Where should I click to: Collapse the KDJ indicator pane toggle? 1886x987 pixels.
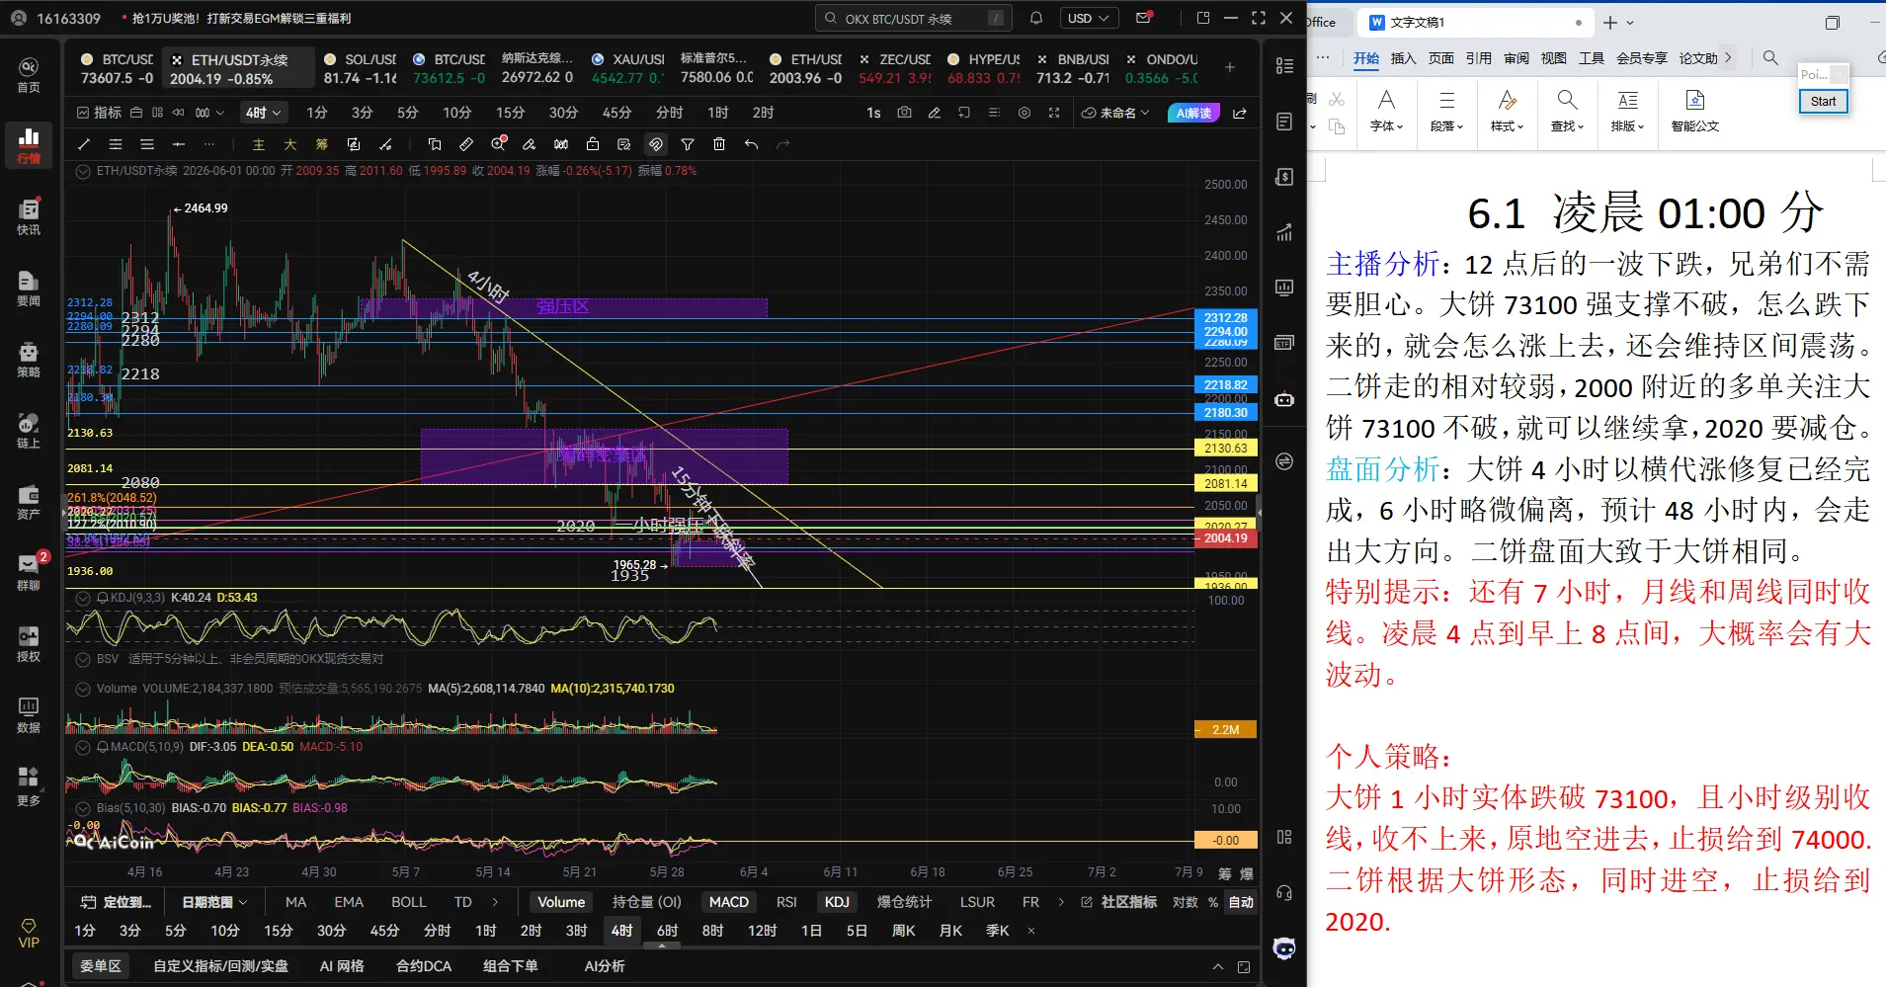83,598
